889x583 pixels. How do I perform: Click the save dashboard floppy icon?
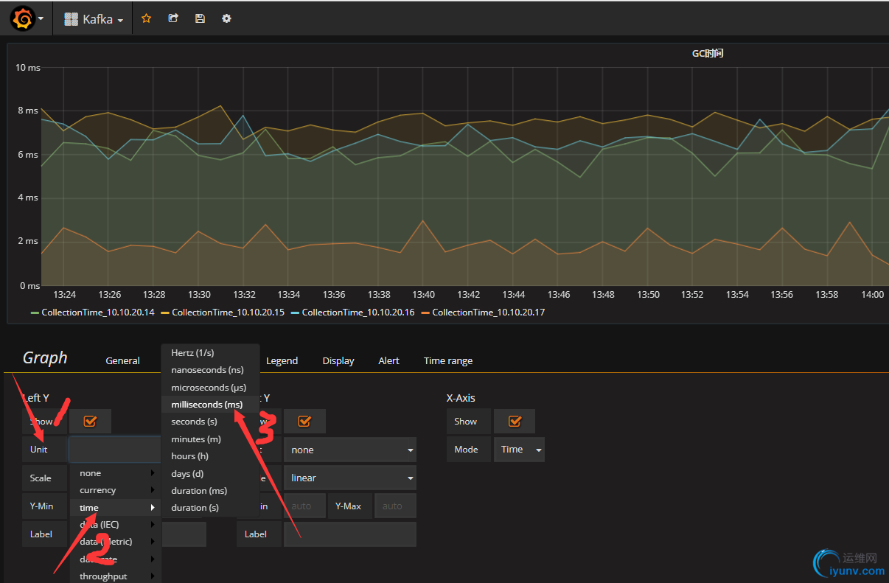click(200, 19)
